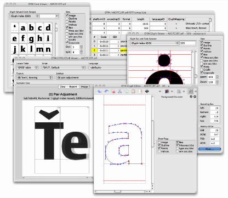
Task: Click the copy documents icon in editor toolbar
Action: pyautogui.click(x=127, y=92)
